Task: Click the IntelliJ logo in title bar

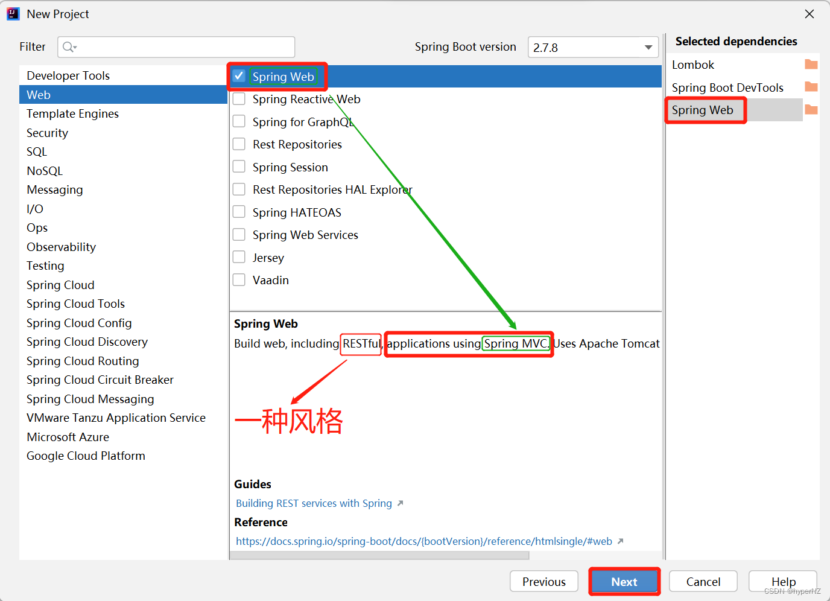Action: pos(13,14)
